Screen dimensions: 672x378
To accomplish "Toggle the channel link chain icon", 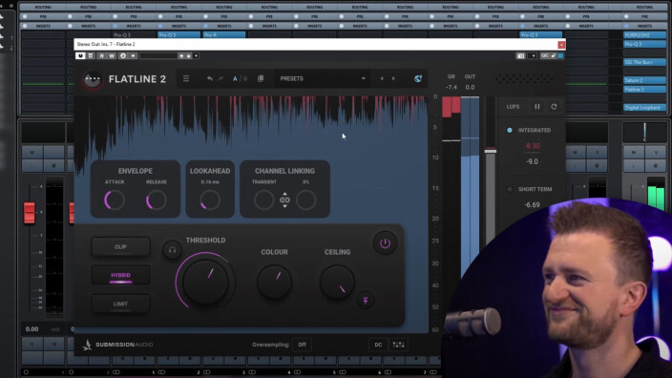I will [x=285, y=200].
